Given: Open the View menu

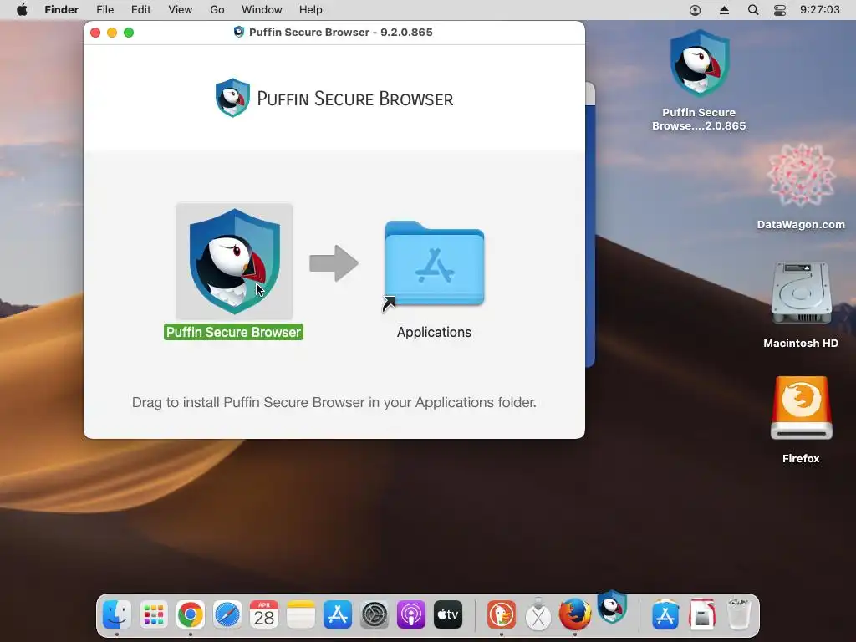Looking at the screenshot, I should pos(181,10).
